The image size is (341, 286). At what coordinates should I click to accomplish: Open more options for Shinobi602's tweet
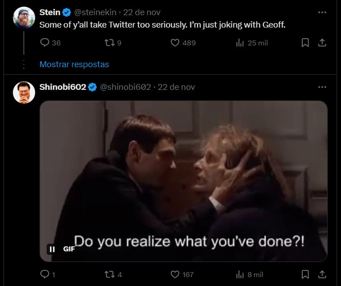tap(322, 87)
